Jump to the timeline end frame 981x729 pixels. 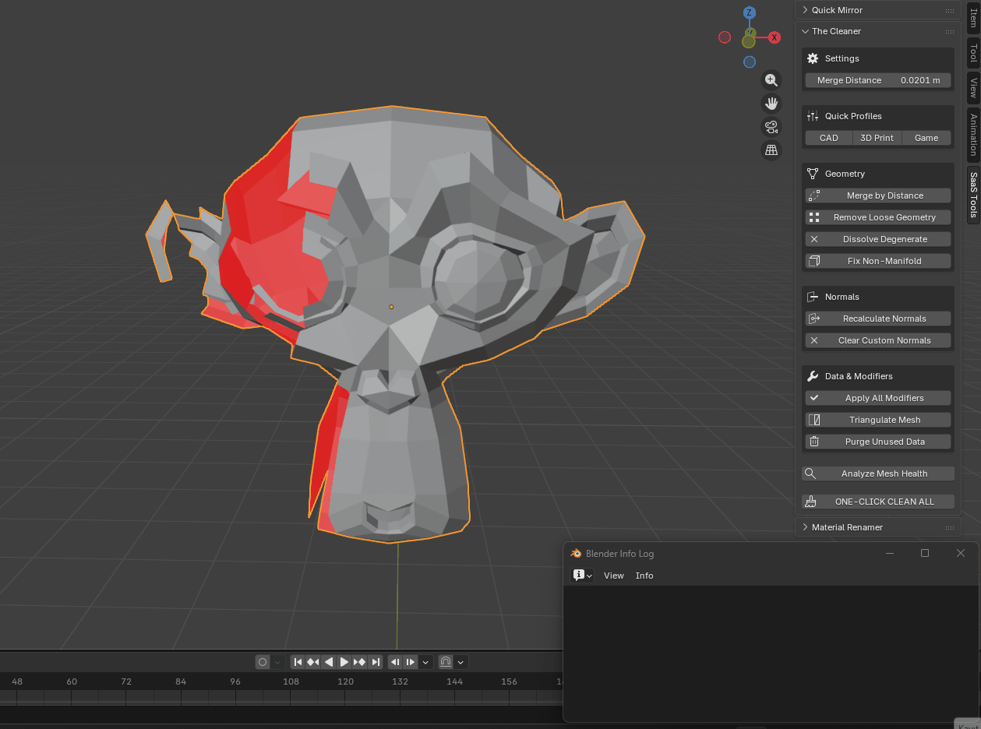(376, 662)
